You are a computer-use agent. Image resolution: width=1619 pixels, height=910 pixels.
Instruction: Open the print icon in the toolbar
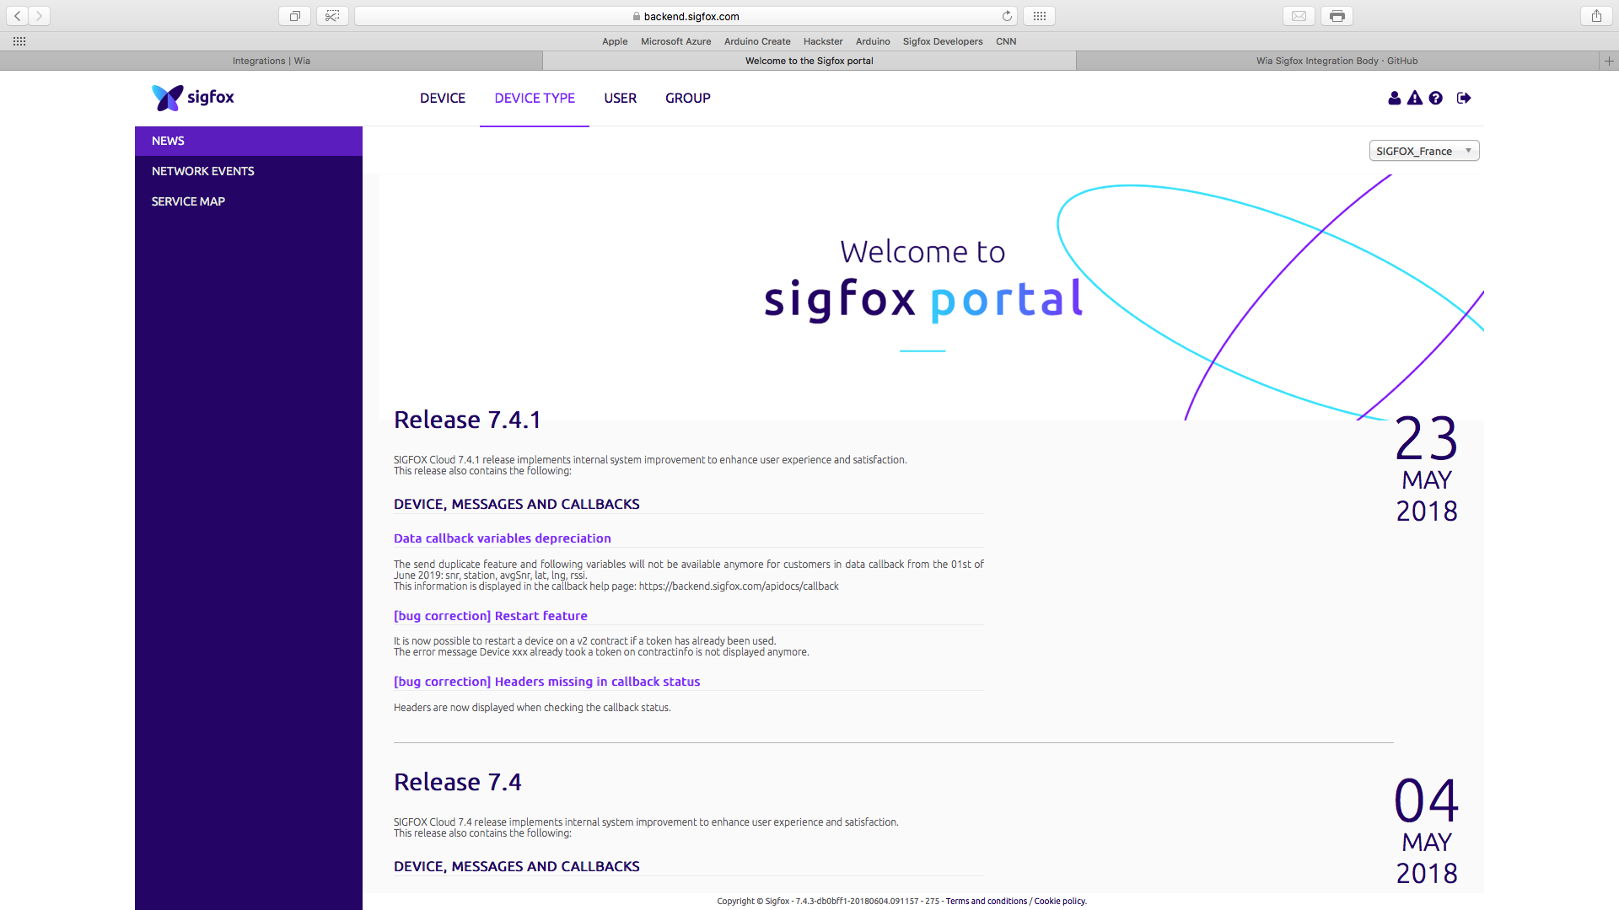point(1337,15)
